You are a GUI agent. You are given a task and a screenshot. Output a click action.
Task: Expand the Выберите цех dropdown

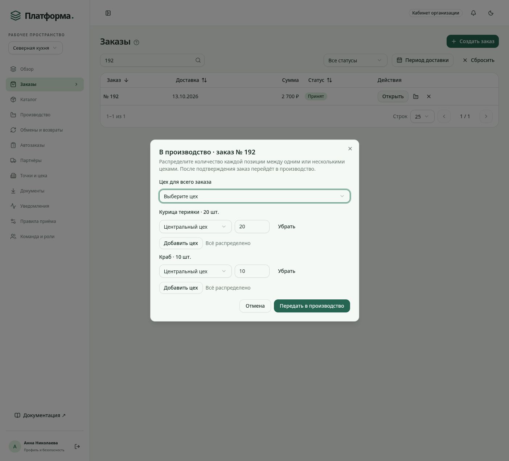pos(255,196)
